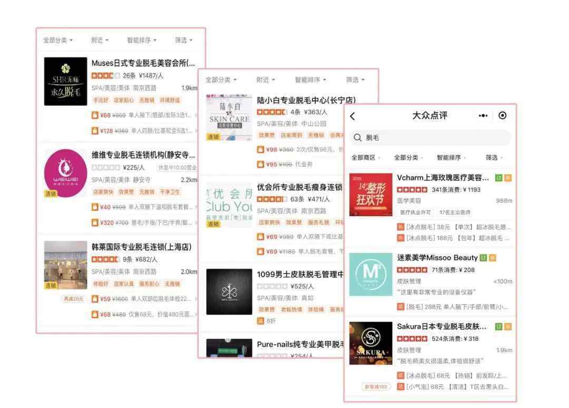Click 大众点评 page title
Viewport: 569px width, 408px height.
tap(430, 115)
